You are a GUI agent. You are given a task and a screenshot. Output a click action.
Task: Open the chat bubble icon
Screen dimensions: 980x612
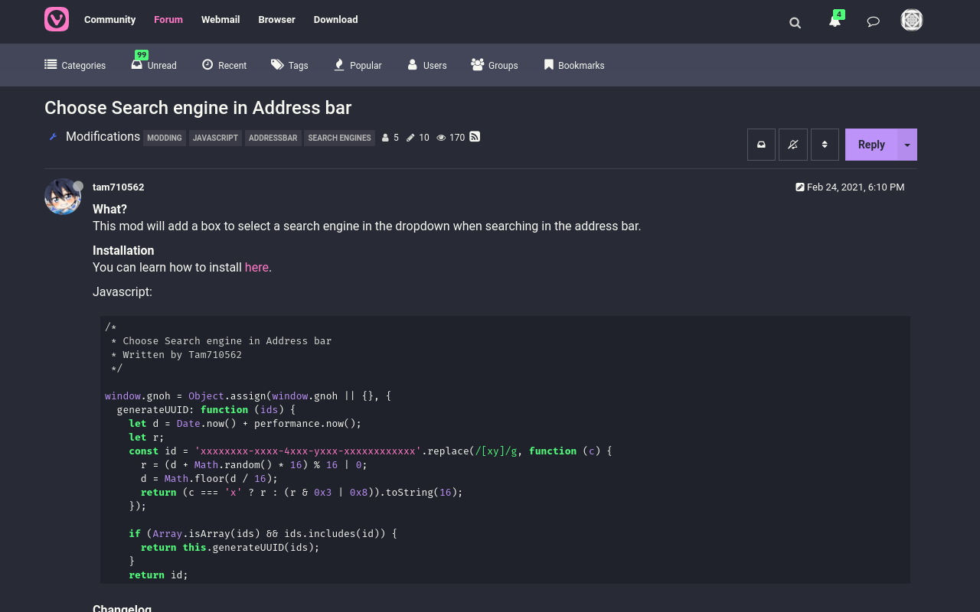[x=873, y=21]
